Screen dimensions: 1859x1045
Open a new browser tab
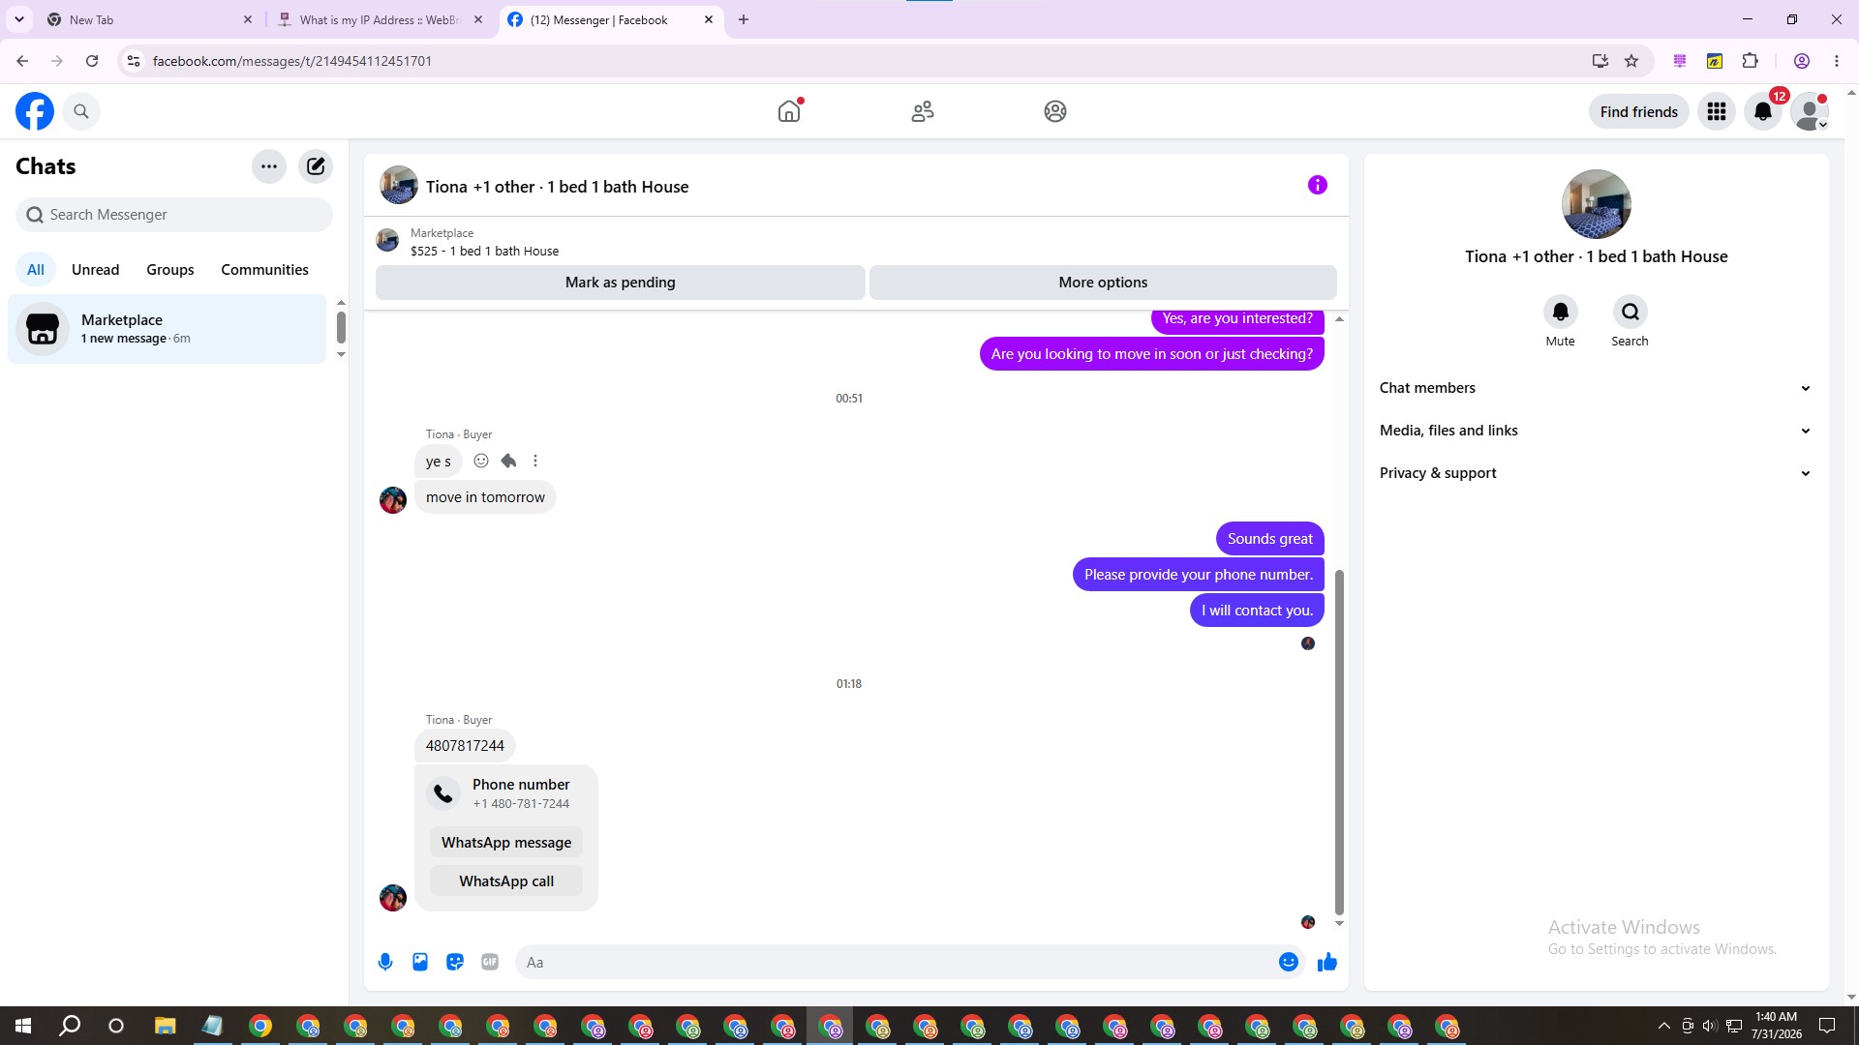click(x=744, y=19)
